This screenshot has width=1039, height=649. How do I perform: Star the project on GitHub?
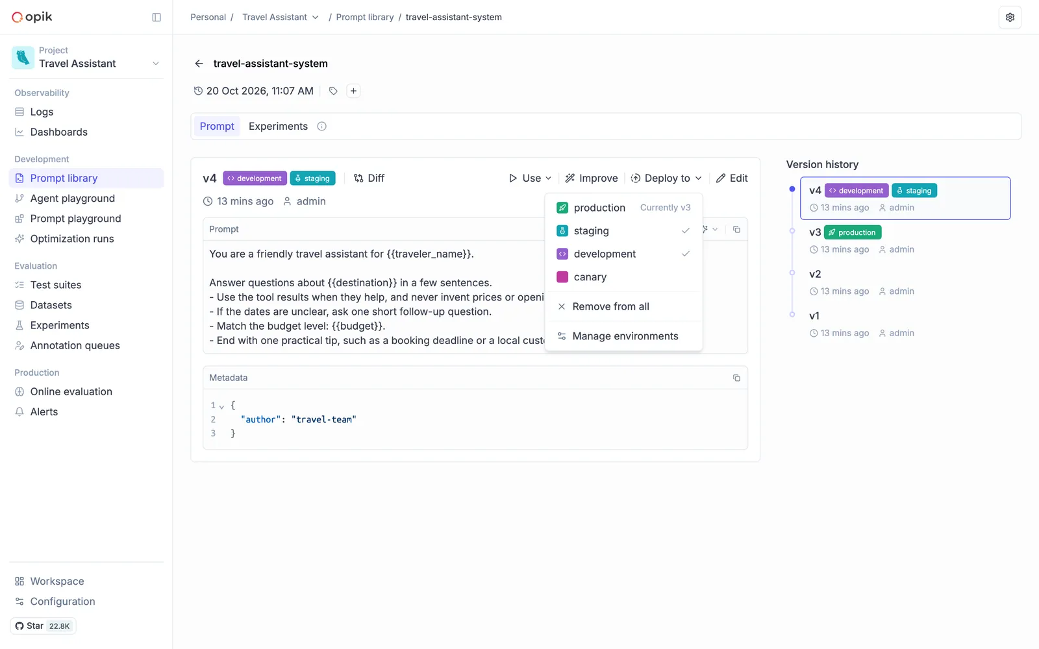(x=43, y=626)
